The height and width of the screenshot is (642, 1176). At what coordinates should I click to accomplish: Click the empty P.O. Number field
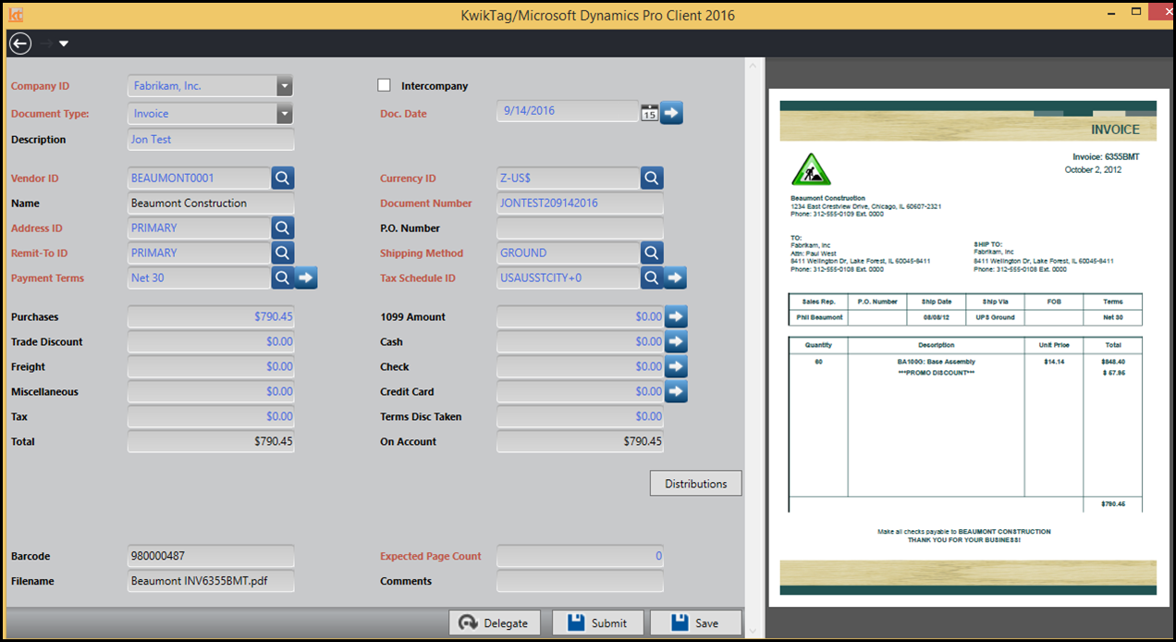(x=580, y=228)
